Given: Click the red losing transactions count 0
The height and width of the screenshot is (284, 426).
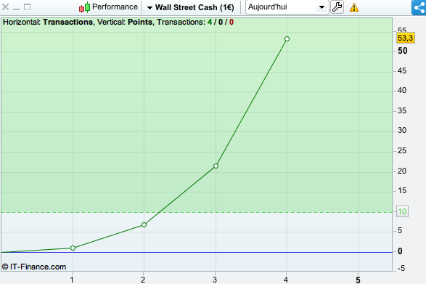Looking at the screenshot, I should [232, 22].
